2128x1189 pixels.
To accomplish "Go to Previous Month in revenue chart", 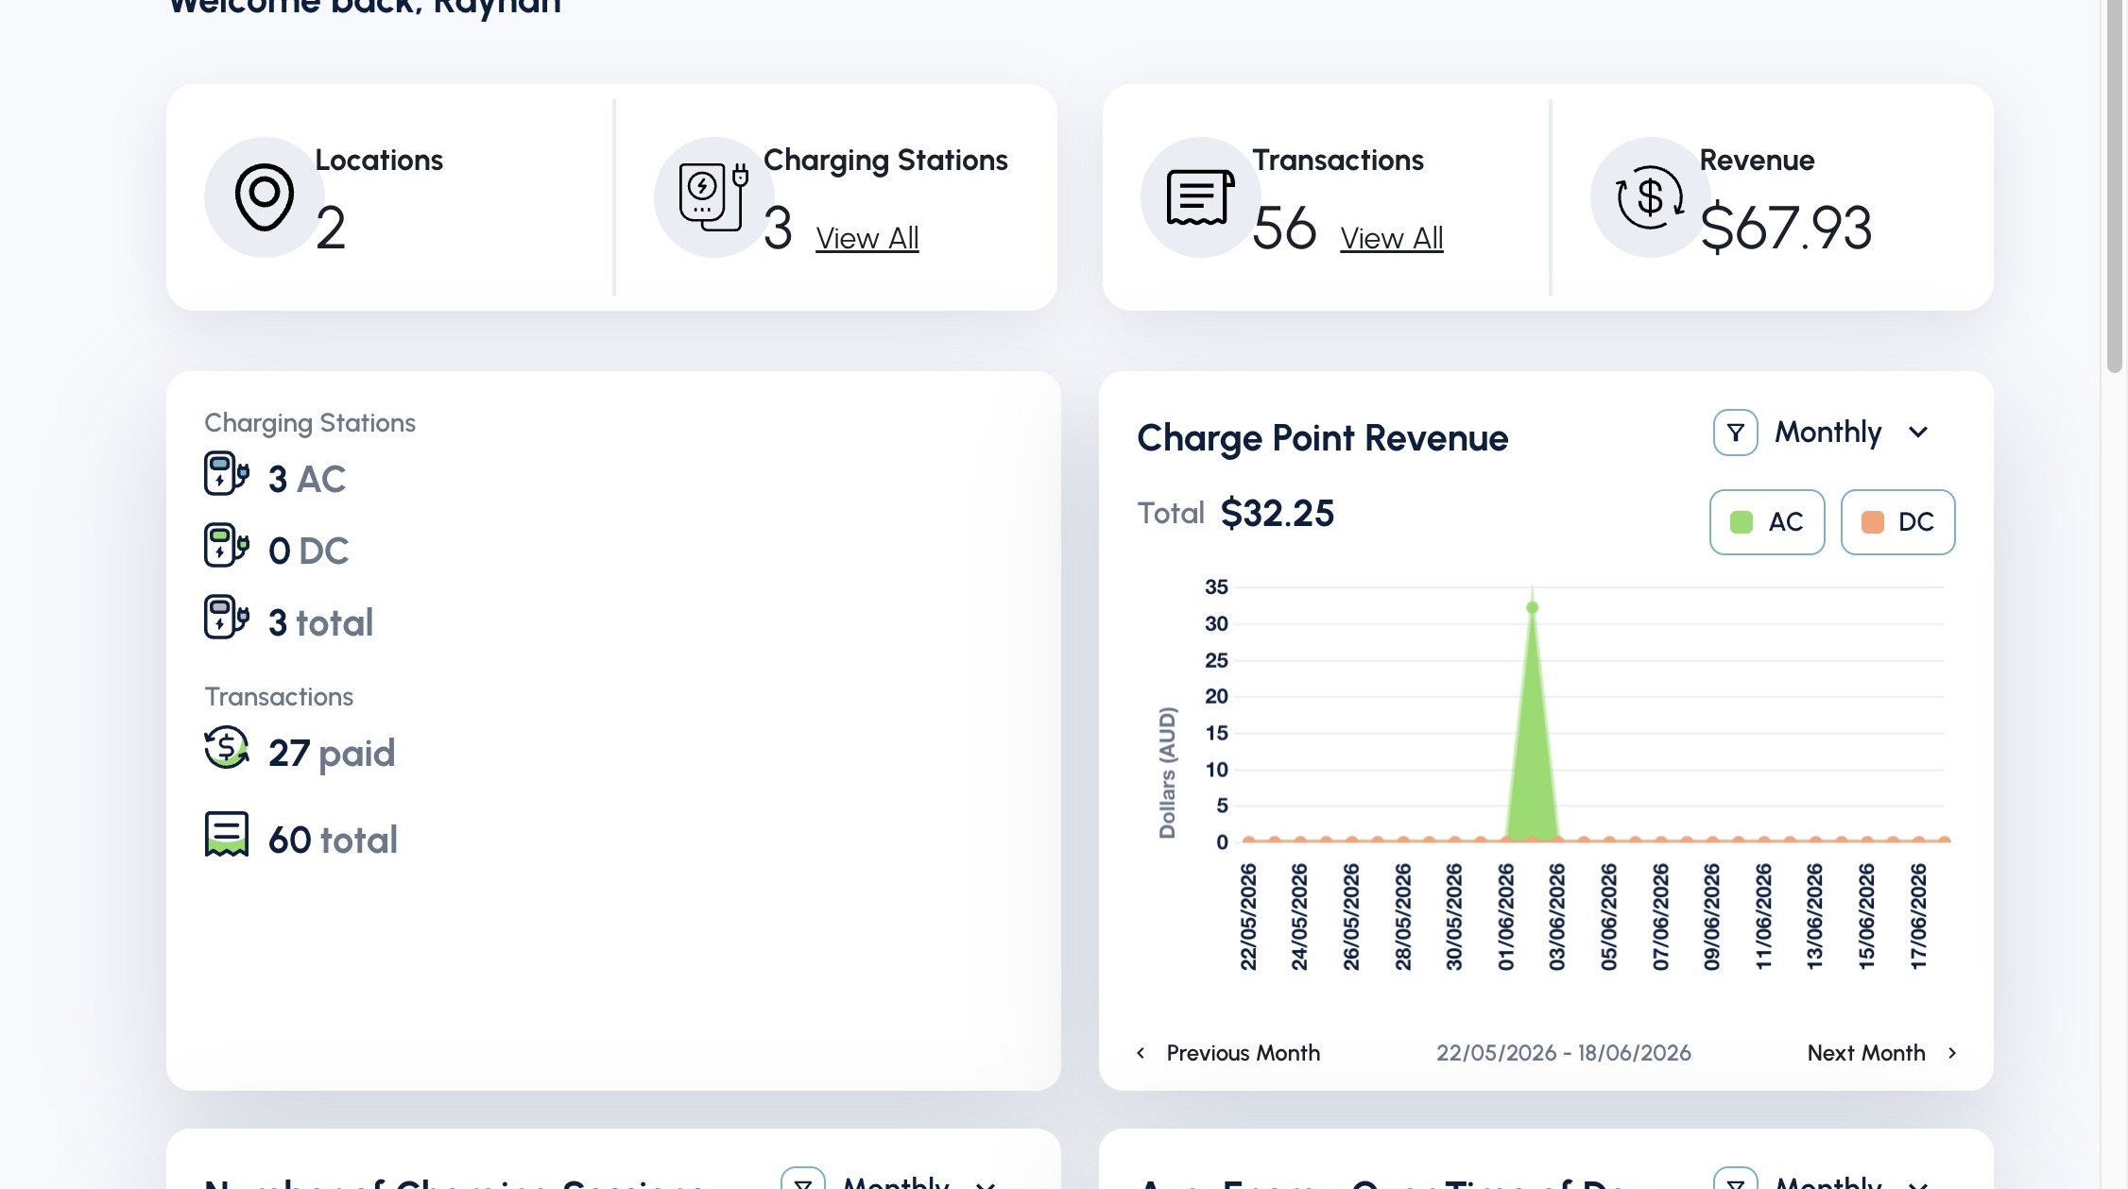I will [x=1243, y=1053].
